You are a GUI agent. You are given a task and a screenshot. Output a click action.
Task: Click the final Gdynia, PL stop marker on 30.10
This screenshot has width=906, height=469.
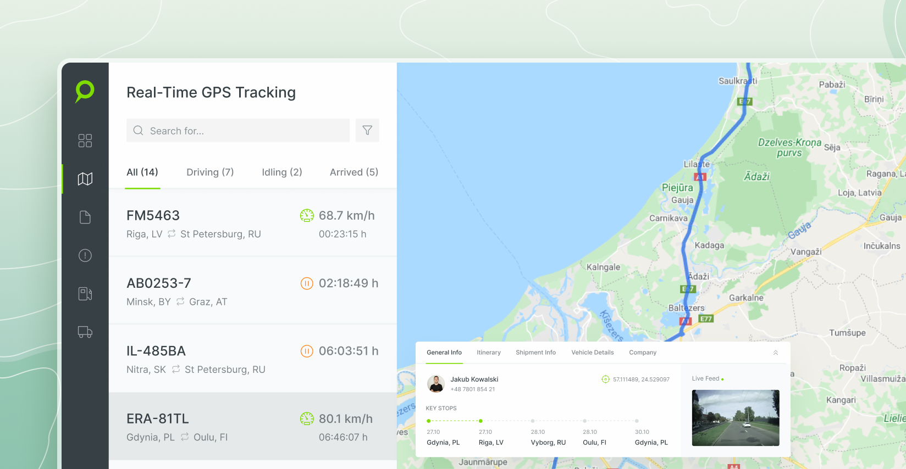pos(637,421)
